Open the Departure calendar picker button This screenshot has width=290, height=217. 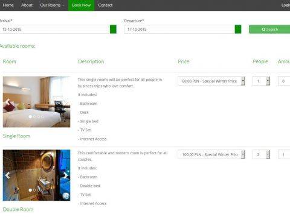[x=238, y=30]
